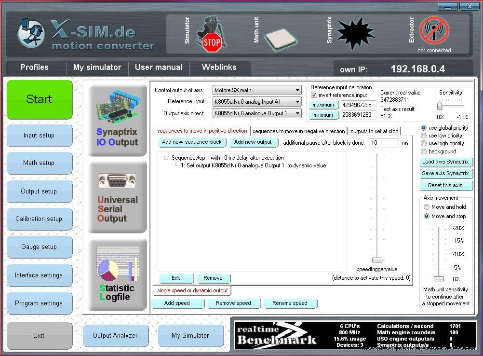Click the Extractor not connected antenna icon

(x=434, y=30)
